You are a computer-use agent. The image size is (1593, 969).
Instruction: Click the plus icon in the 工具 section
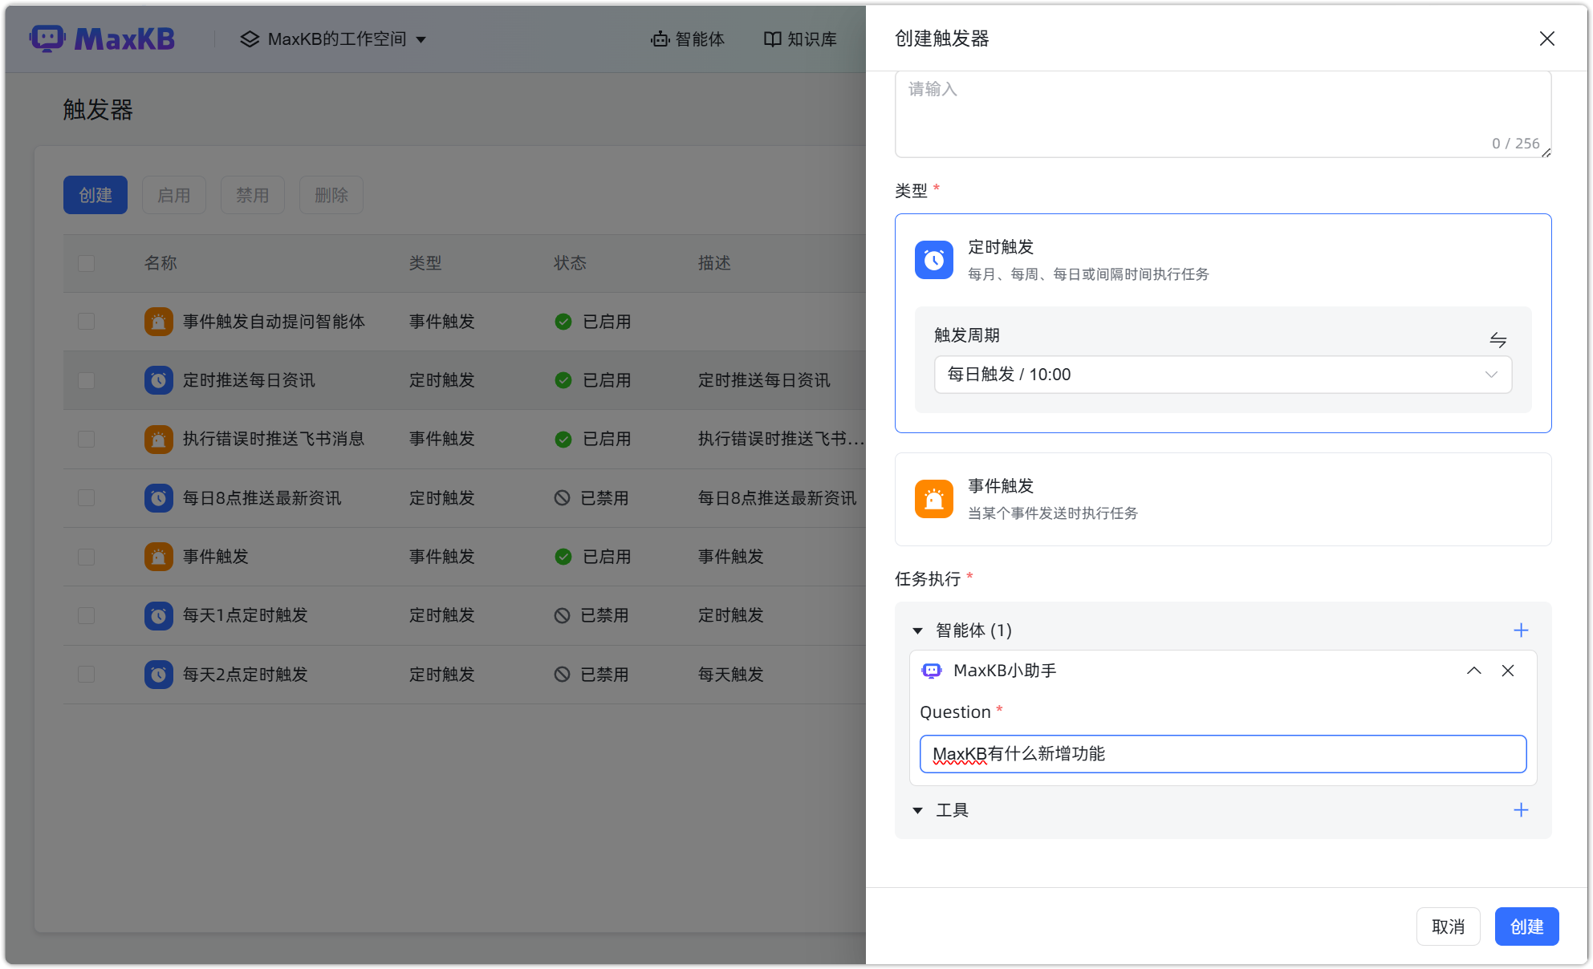point(1521,810)
